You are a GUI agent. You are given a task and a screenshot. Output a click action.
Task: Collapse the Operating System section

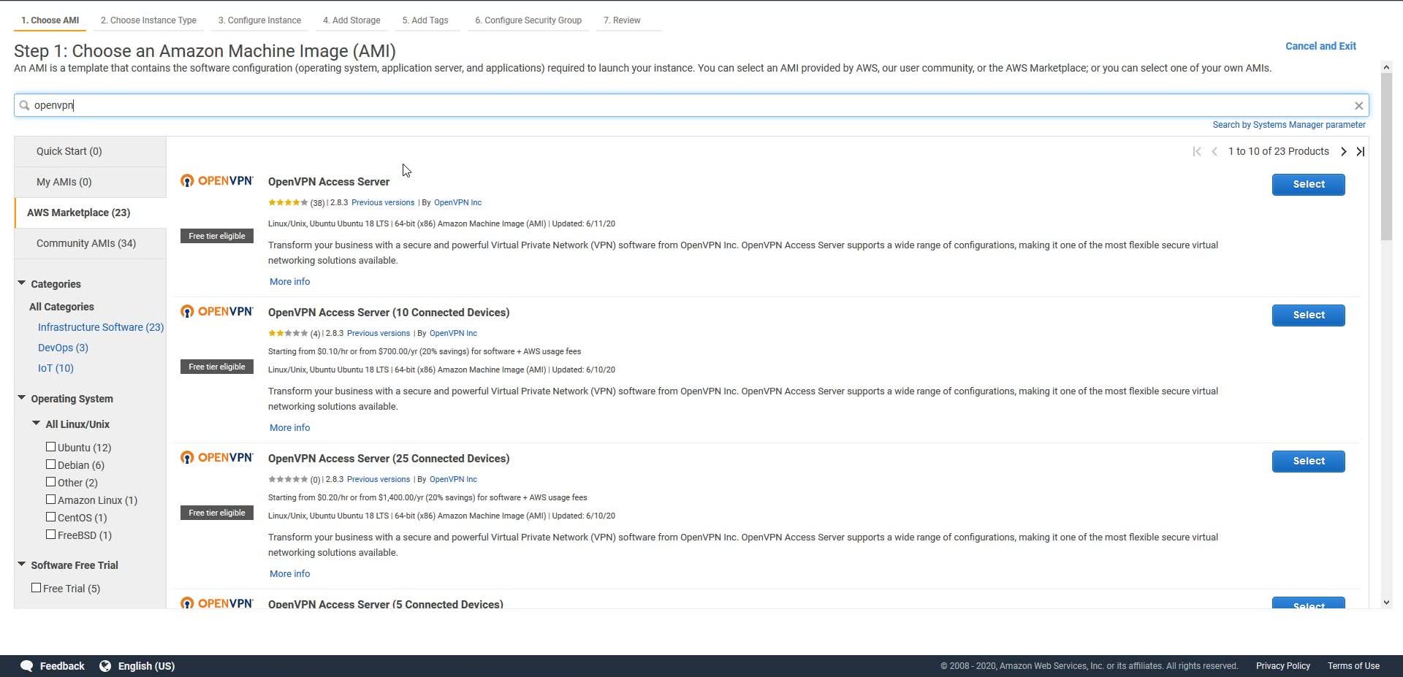coord(21,398)
